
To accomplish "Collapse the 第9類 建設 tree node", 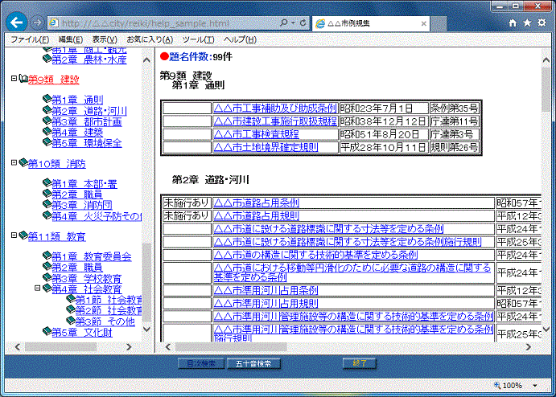I will pos(14,79).
